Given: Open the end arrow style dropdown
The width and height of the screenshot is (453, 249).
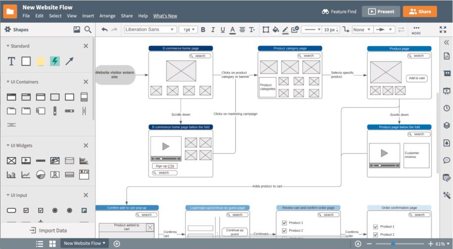Looking at the screenshot, I should (x=384, y=30).
